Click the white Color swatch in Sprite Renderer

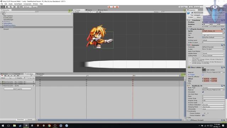click(212, 33)
